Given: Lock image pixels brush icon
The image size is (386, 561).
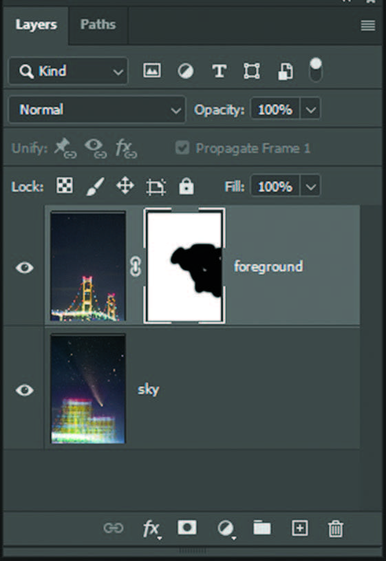Looking at the screenshot, I should [95, 186].
